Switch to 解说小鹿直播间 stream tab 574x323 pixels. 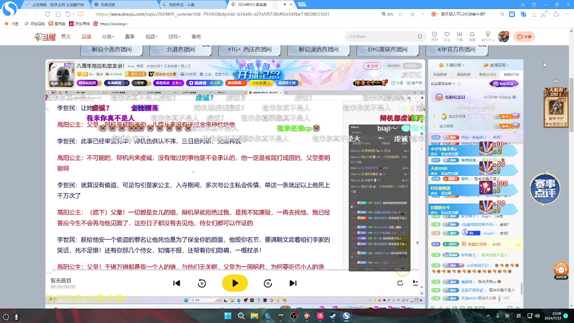112,50
